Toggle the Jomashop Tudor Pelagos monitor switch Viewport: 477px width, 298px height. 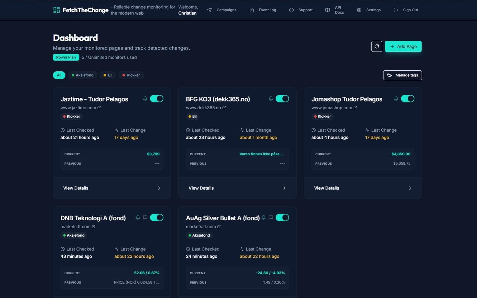408,98
